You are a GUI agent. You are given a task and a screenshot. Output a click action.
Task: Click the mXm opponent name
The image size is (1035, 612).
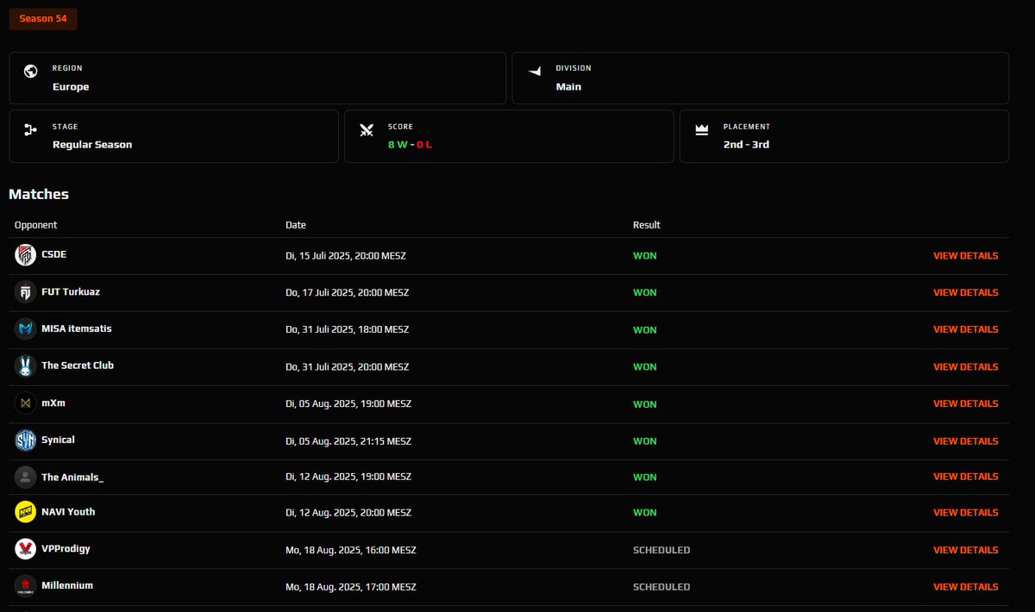(x=53, y=403)
